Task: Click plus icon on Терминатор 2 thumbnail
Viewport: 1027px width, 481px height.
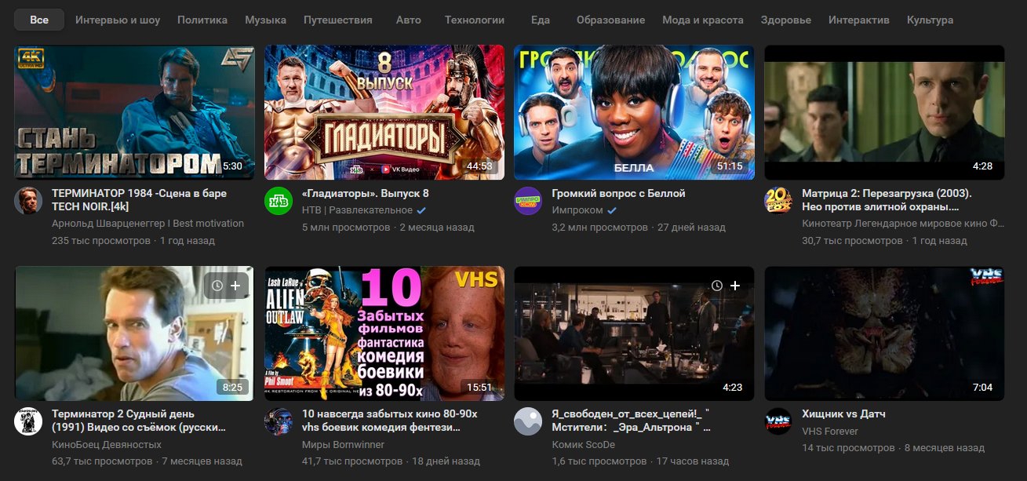Action: (x=235, y=286)
